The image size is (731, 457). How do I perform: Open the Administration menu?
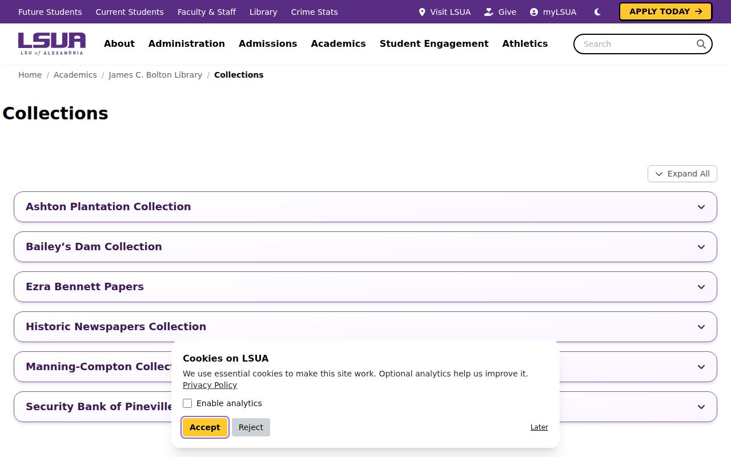coord(187,44)
